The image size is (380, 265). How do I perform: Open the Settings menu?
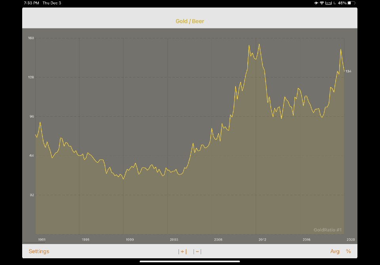[x=39, y=251]
